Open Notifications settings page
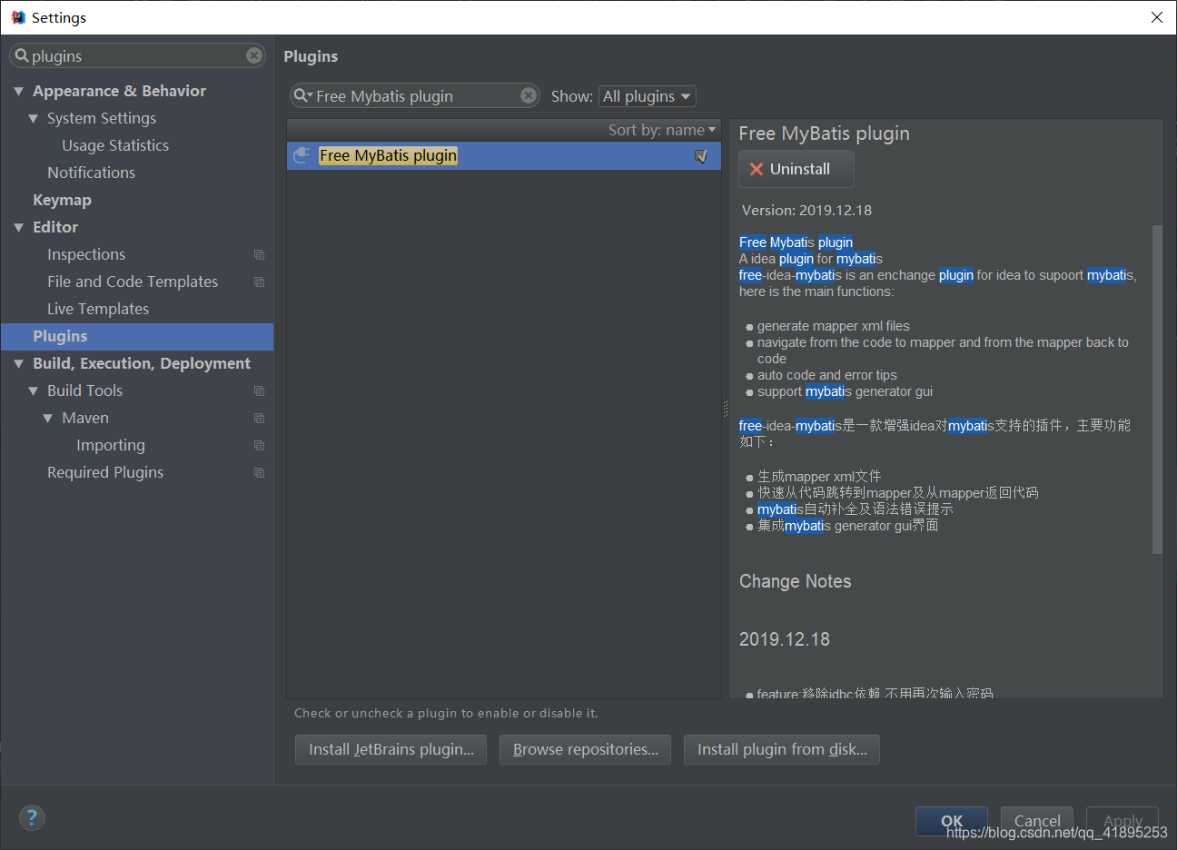The width and height of the screenshot is (1177, 850). pyautogui.click(x=91, y=173)
